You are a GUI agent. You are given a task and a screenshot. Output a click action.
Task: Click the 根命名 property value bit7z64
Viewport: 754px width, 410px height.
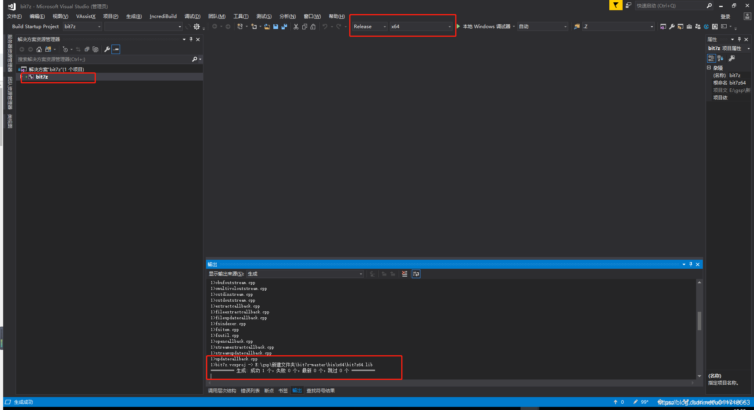pyautogui.click(x=738, y=83)
